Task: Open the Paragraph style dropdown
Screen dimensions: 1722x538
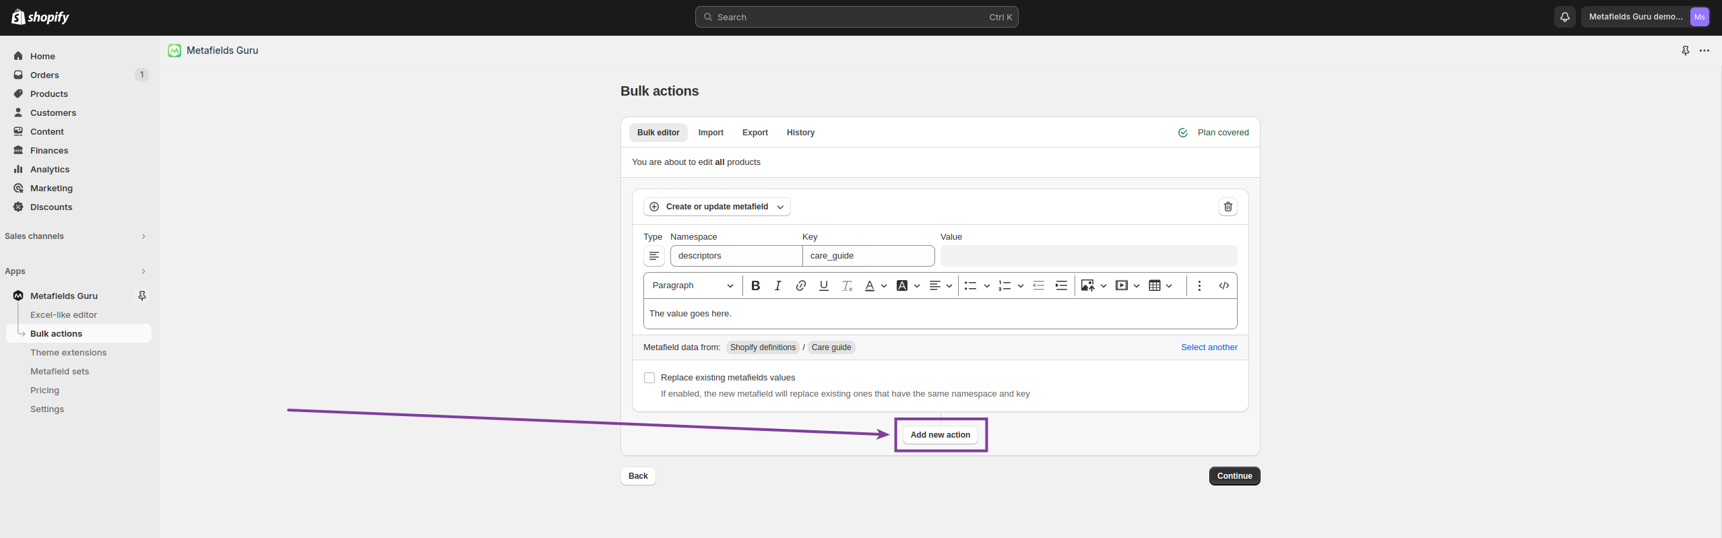Action: 692,285
